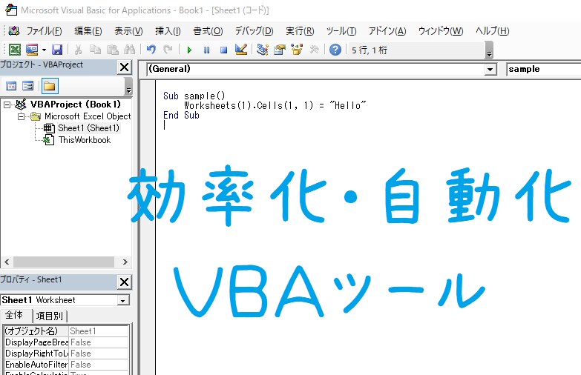Switch to the 項目別 properties tab
This screenshot has height=375, width=581.
[x=50, y=316]
